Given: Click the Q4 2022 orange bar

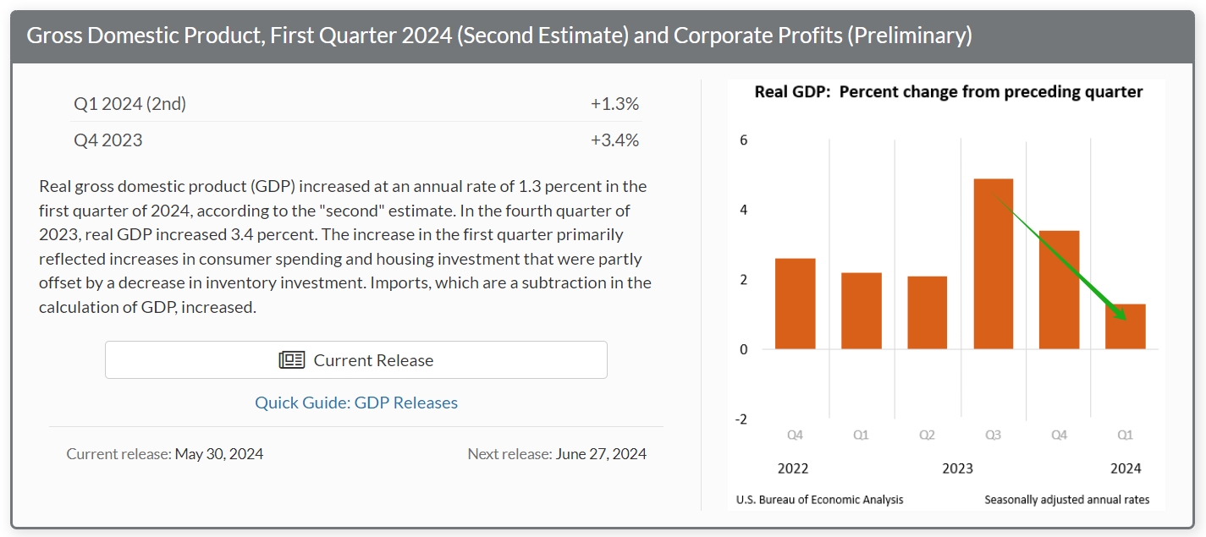Looking at the screenshot, I should [796, 304].
